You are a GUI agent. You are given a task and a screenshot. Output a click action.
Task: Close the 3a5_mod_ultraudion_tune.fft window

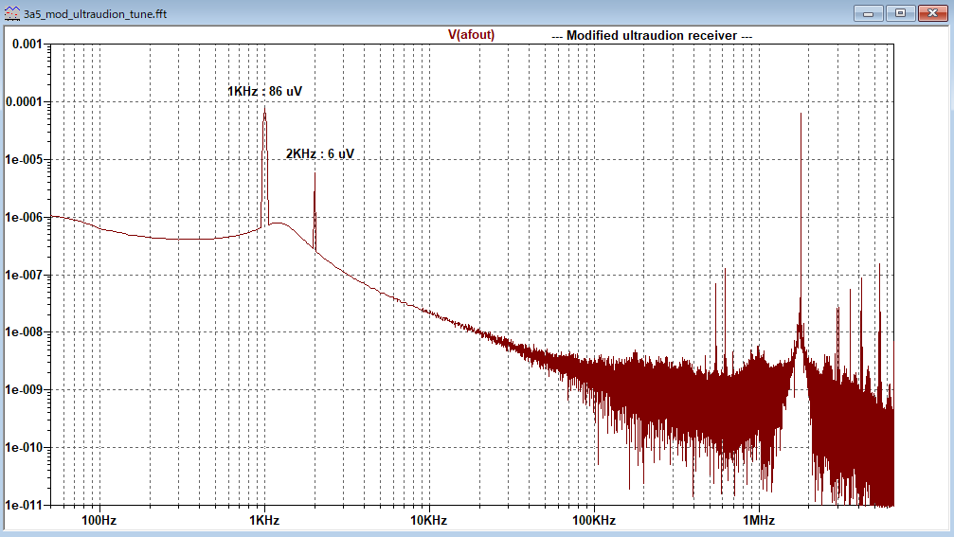click(930, 13)
